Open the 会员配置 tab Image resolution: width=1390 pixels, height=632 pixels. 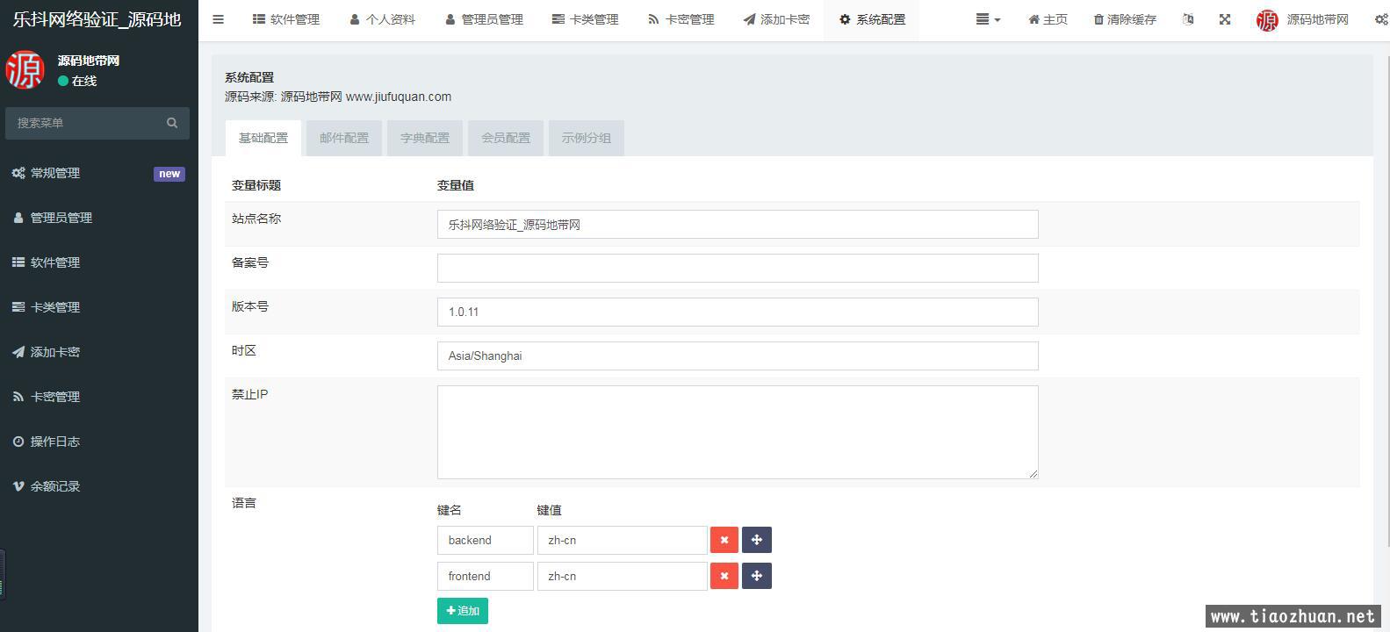(x=506, y=138)
